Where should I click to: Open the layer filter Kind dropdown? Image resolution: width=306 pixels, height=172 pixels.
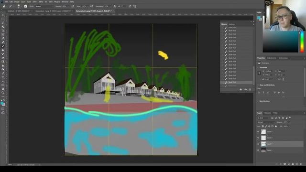tap(263, 118)
